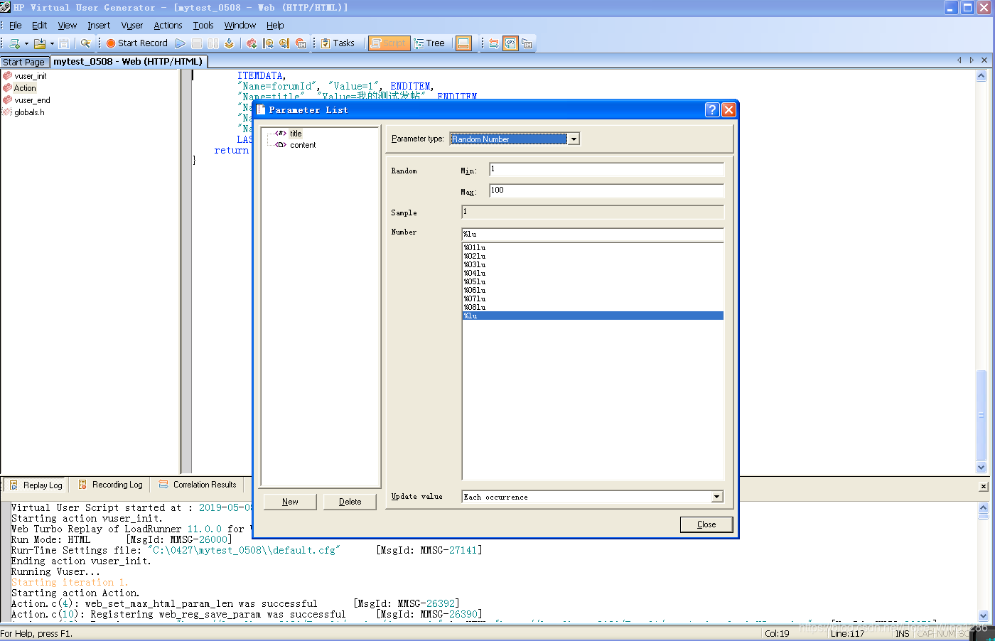
Task: Choose the %05lu number format
Action: (x=593, y=281)
